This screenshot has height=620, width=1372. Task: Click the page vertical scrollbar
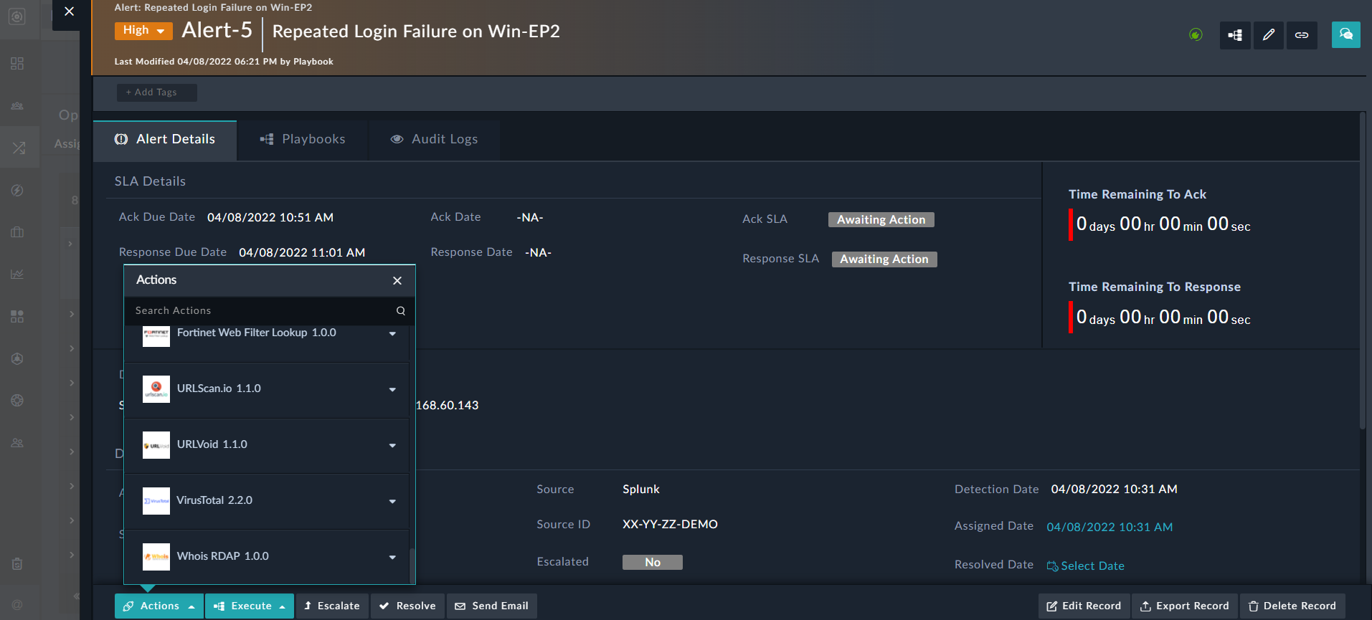pos(1363,271)
